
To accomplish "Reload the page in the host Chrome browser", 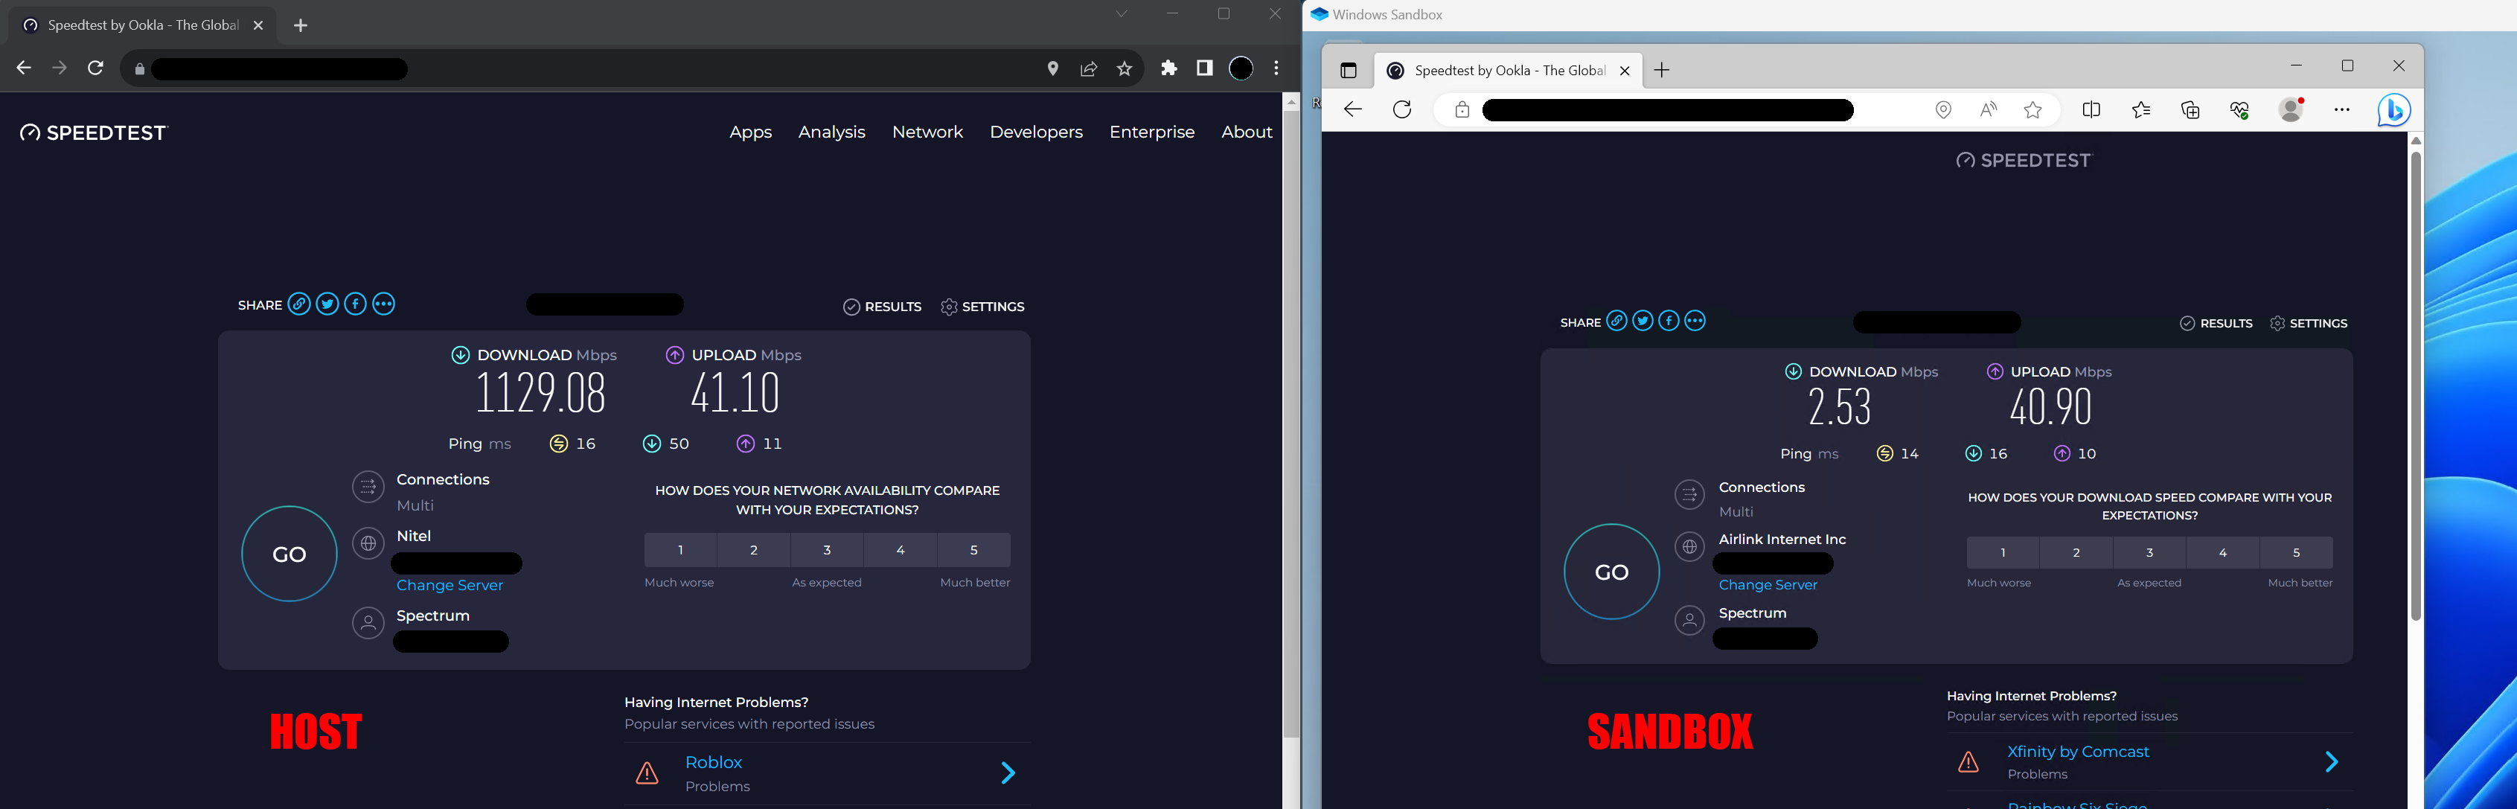I will (x=96, y=68).
